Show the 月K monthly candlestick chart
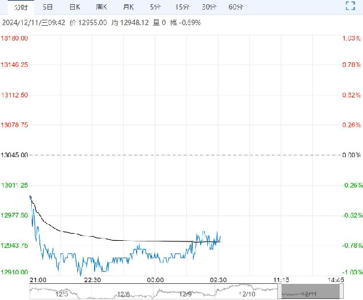 128,8
